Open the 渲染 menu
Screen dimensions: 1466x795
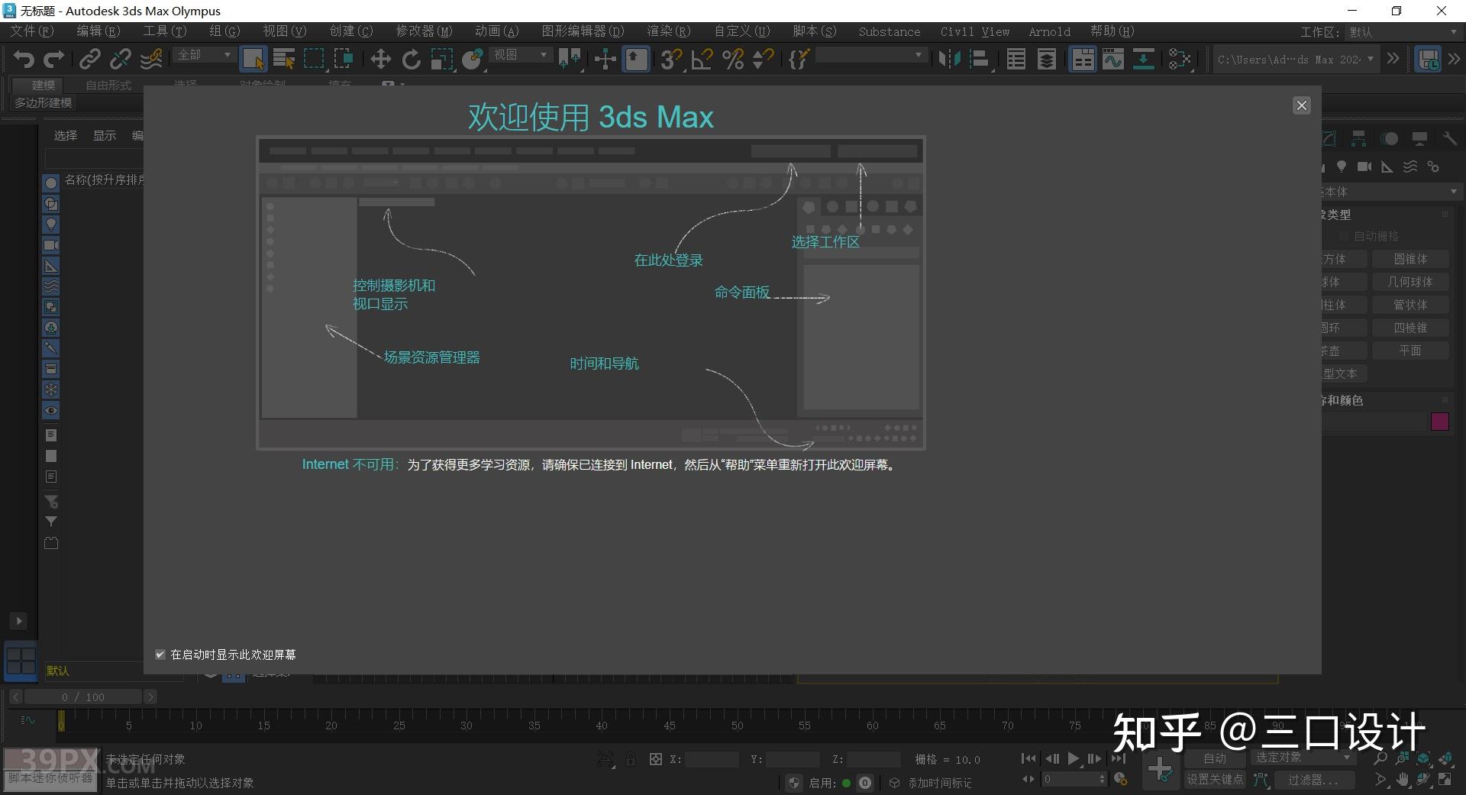tap(668, 31)
